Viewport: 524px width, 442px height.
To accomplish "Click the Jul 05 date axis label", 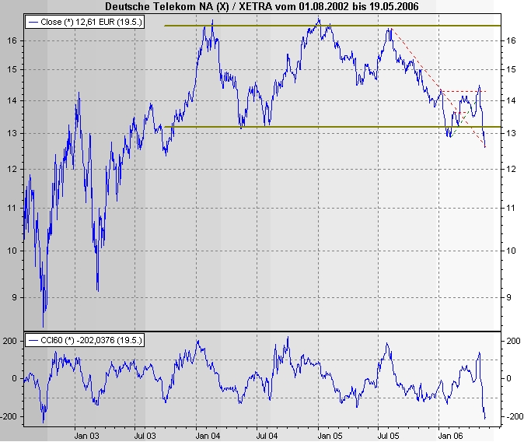I will tap(388, 435).
